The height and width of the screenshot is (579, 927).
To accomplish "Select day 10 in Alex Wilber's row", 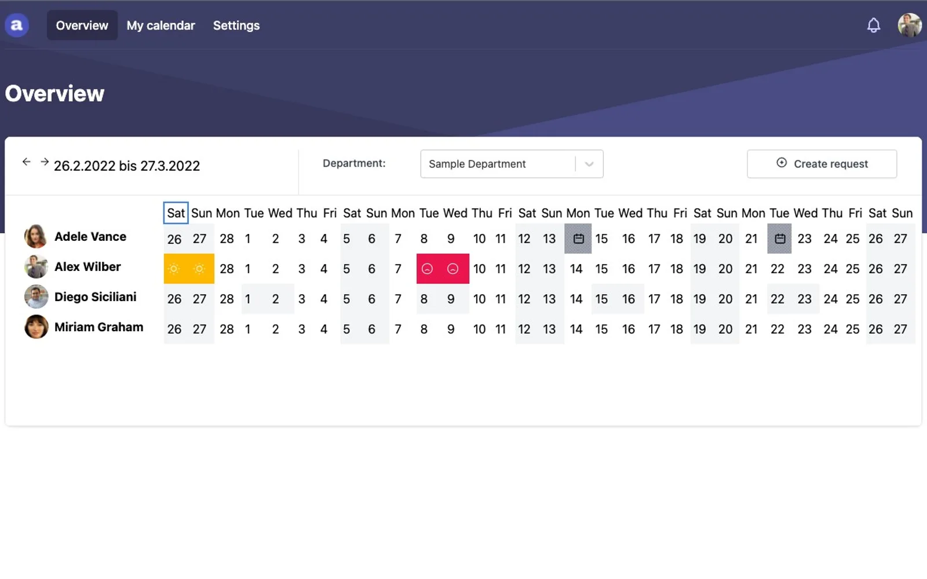I will point(479,269).
